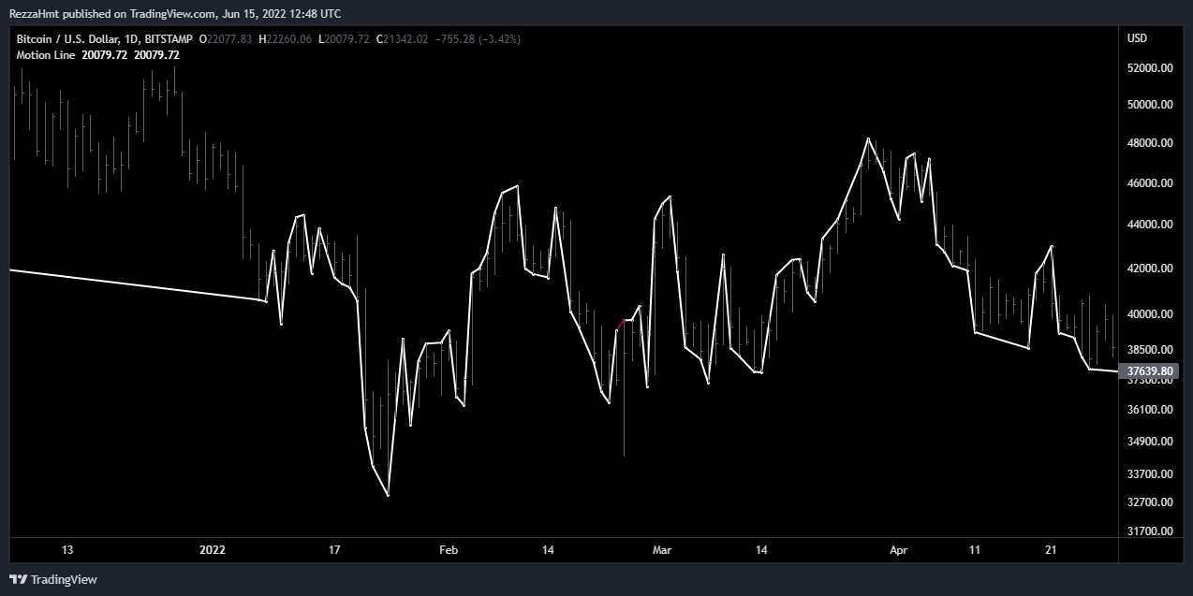
Task: Click the low price value L20079.72
Action: point(344,39)
